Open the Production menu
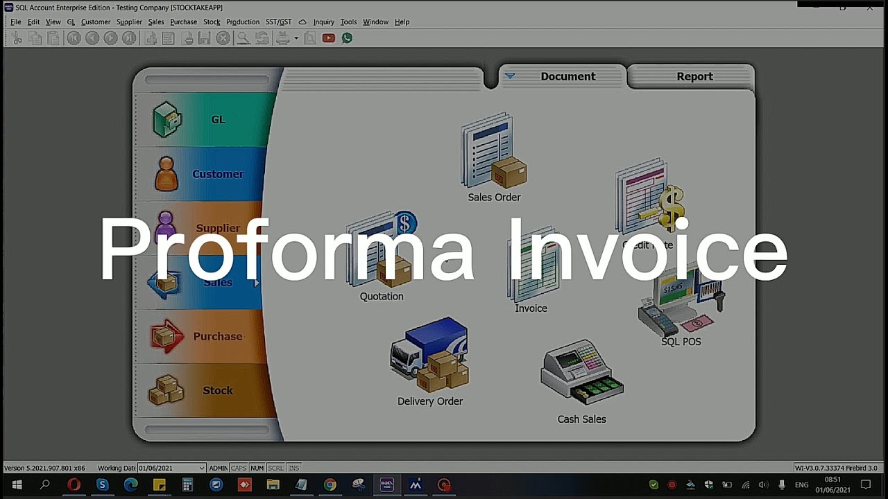The width and height of the screenshot is (888, 499). (243, 22)
